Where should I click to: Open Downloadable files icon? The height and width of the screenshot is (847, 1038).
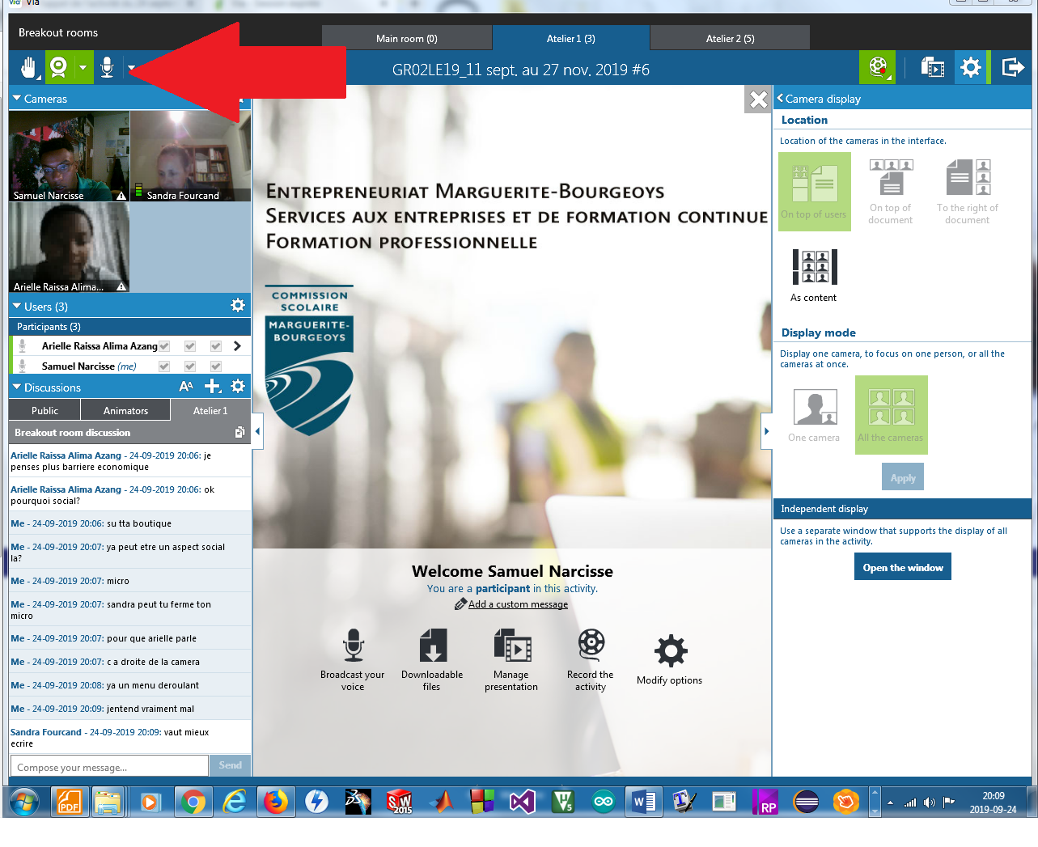(x=433, y=646)
